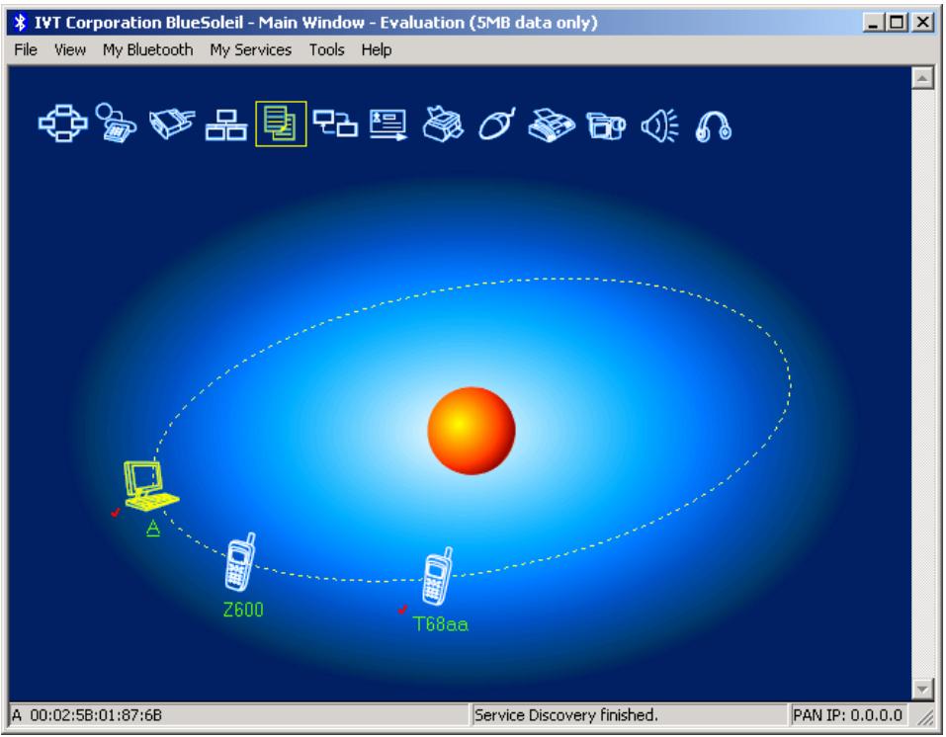Select the Dial-up Networking phone icon
The image size is (946, 737).
[x=116, y=123]
